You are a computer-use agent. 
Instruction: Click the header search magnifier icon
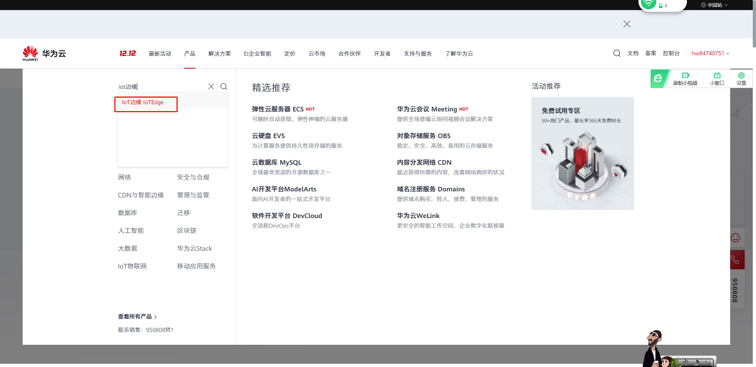(x=617, y=53)
